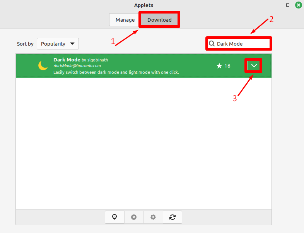The image size is (304, 233).
Task: Refresh the applet list
Action: tap(172, 217)
